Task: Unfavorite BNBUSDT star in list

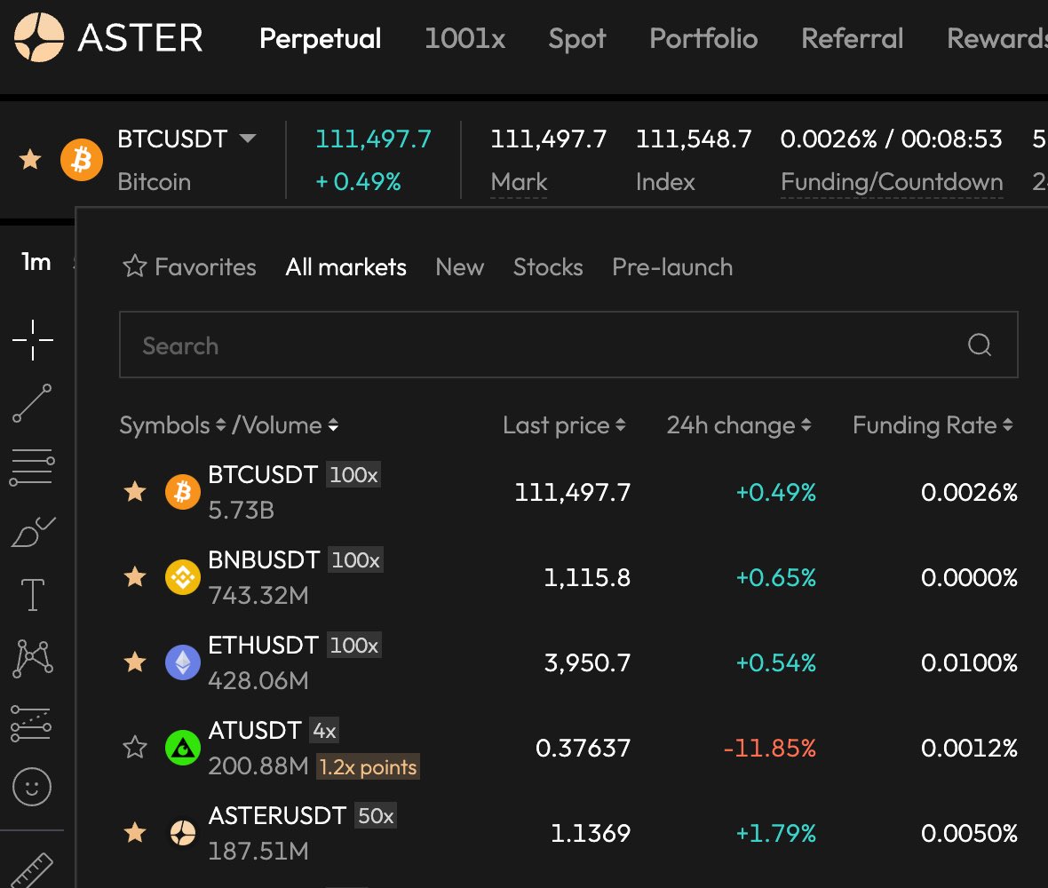Action: (x=135, y=576)
